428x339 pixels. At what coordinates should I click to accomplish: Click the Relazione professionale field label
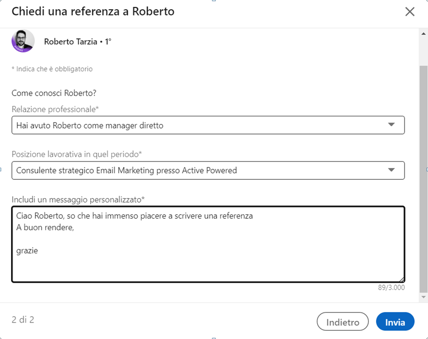[x=55, y=109]
